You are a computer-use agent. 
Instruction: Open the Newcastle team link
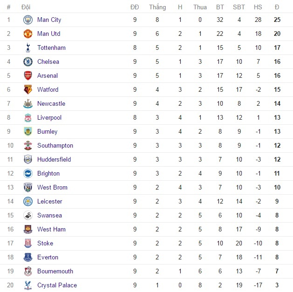click(51, 103)
